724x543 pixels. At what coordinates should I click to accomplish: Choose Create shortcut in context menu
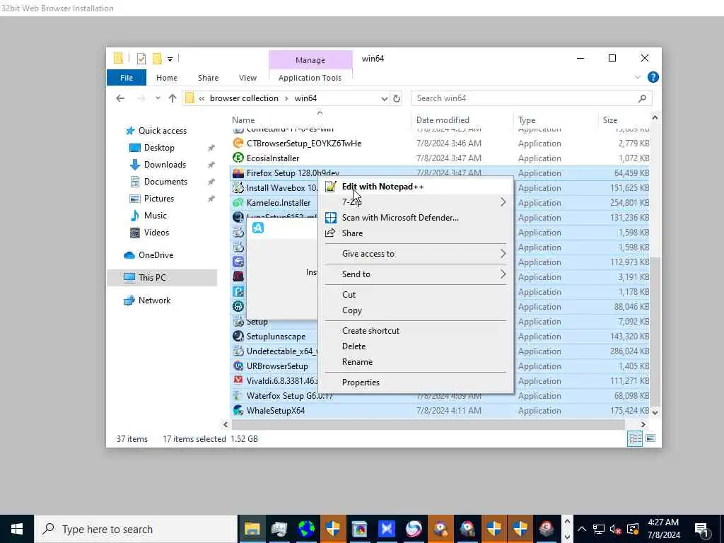370,331
